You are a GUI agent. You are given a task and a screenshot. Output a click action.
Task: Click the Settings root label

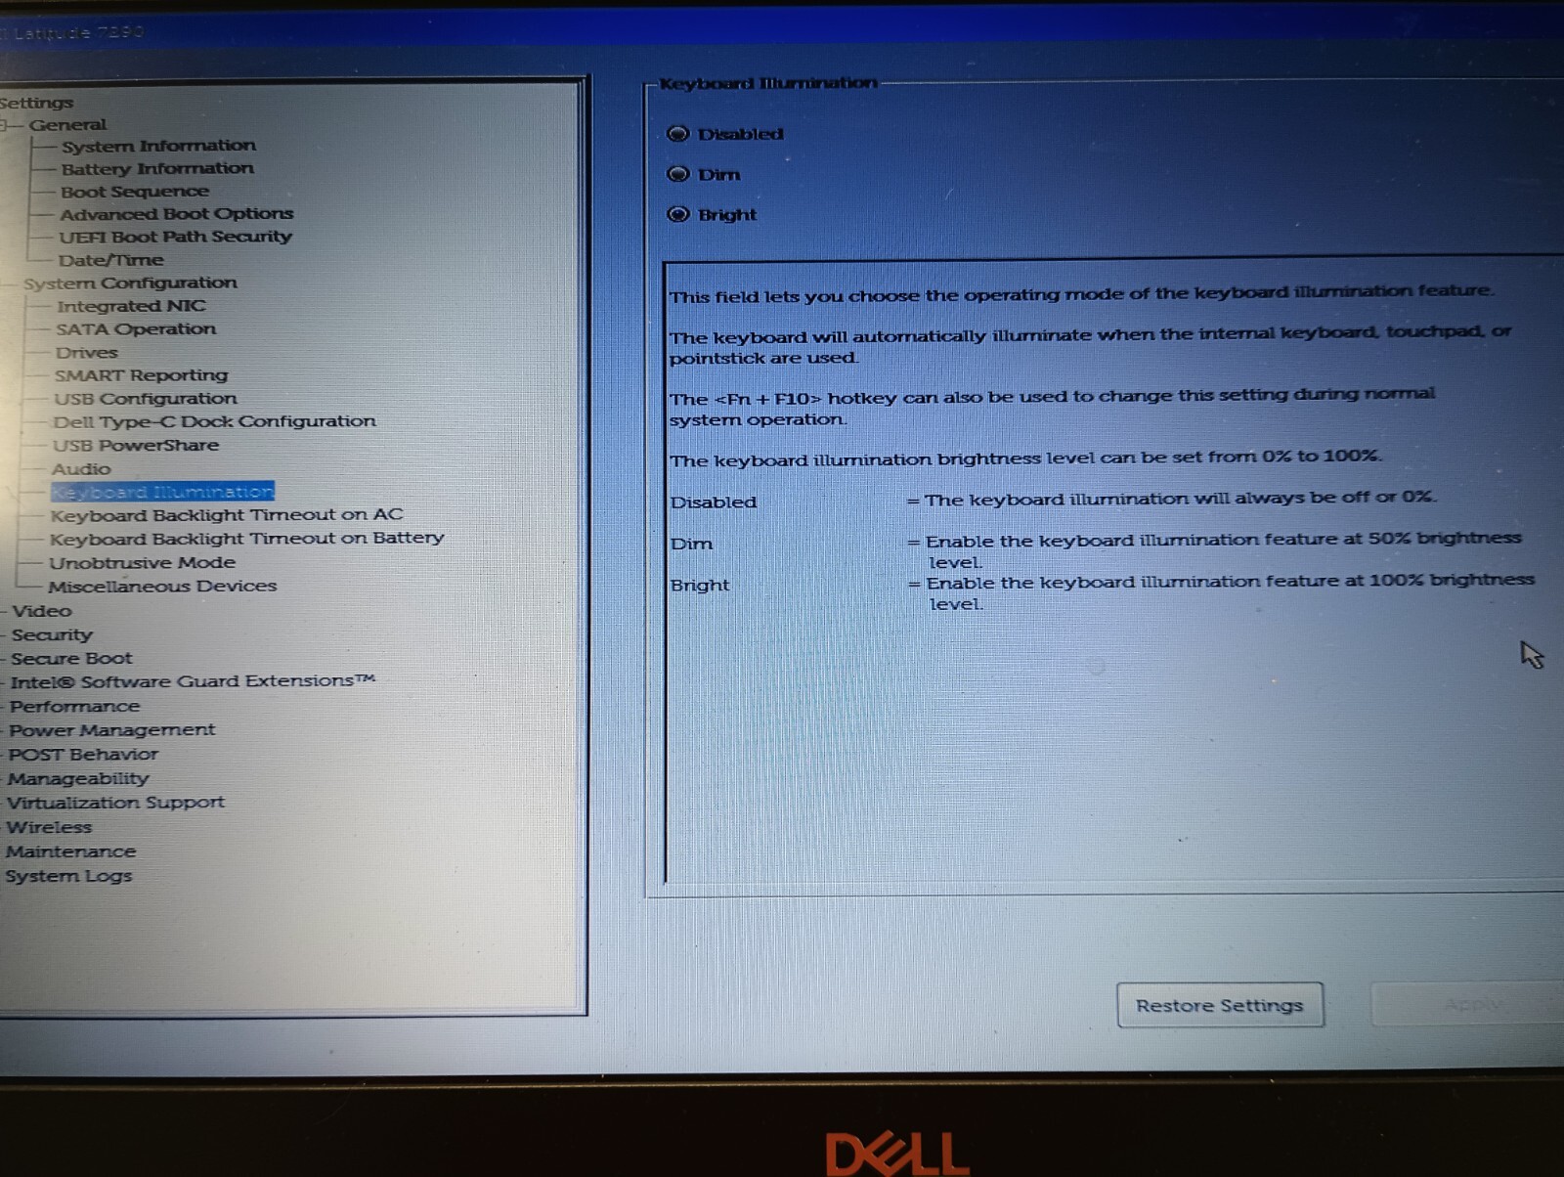36,103
